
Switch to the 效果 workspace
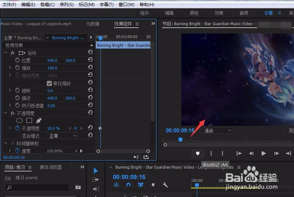[x=219, y=13]
